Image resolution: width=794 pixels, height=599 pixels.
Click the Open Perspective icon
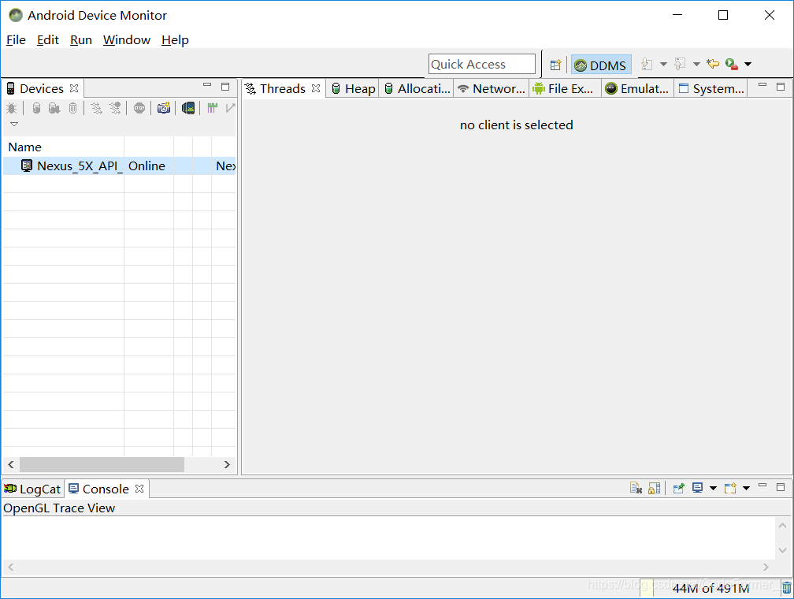tap(555, 65)
